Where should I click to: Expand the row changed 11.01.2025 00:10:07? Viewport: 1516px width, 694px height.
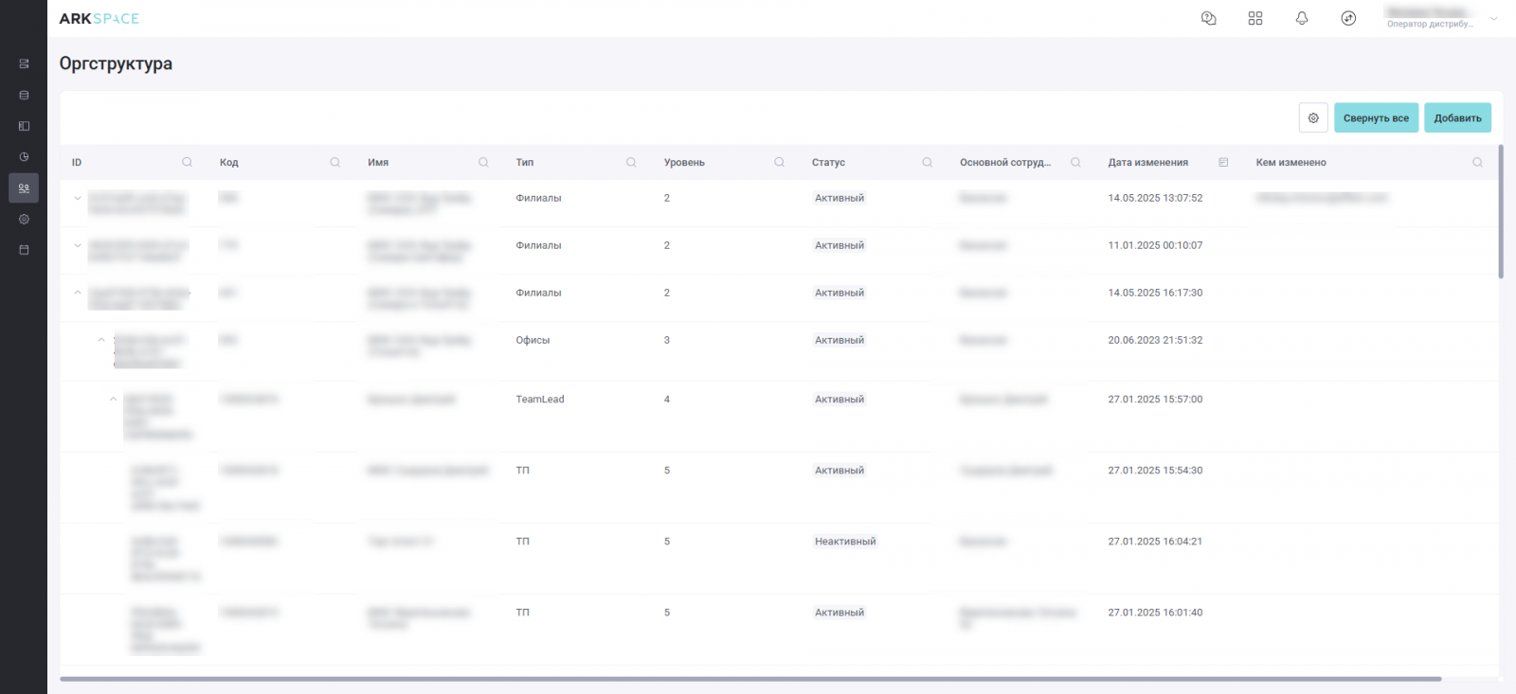click(x=78, y=245)
